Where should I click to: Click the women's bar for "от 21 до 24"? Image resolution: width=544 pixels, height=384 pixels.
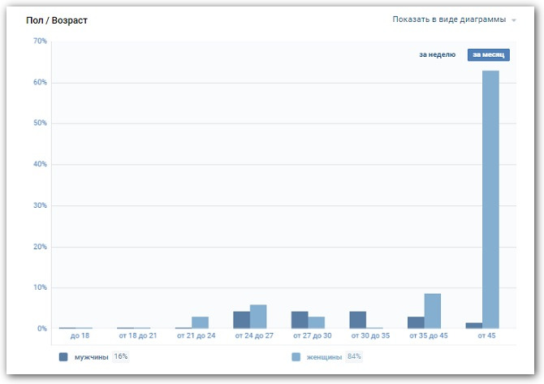200,322
